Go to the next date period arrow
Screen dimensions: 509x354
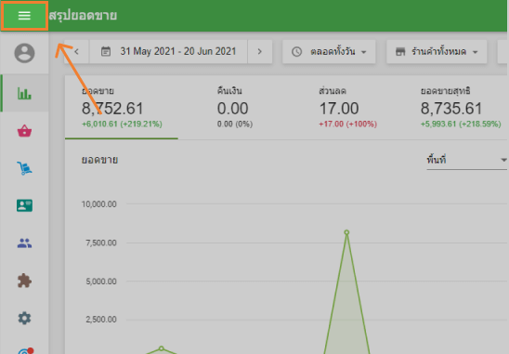click(260, 52)
